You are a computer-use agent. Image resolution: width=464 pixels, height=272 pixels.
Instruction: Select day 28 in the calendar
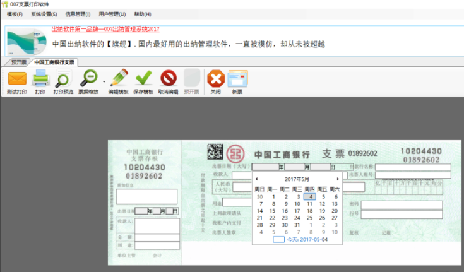[260, 225]
